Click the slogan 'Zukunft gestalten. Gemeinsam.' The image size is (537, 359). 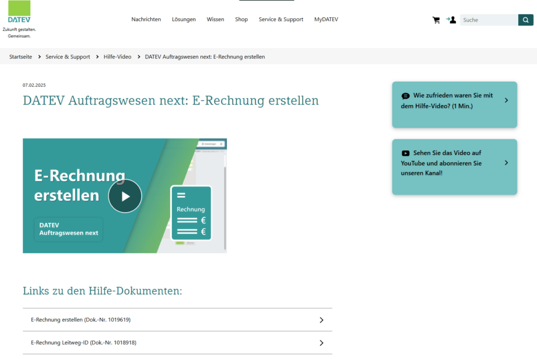[x=19, y=33]
